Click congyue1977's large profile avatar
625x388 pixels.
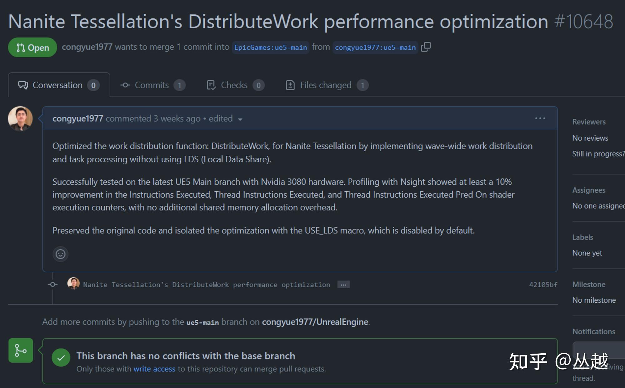point(20,118)
